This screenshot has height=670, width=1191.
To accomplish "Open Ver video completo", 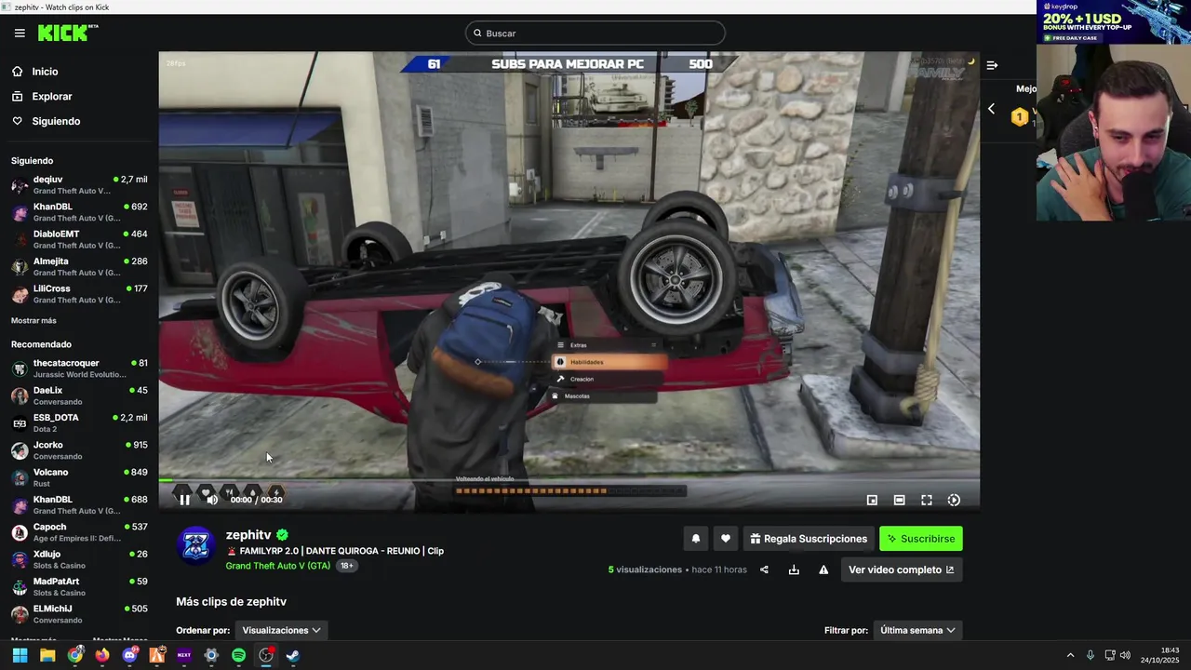I will pyautogui.click(x=902, y=569).
